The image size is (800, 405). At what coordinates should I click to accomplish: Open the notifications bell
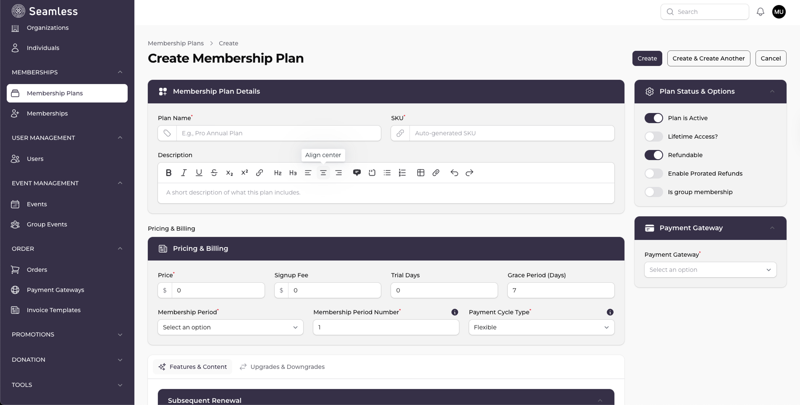point(760,12)
